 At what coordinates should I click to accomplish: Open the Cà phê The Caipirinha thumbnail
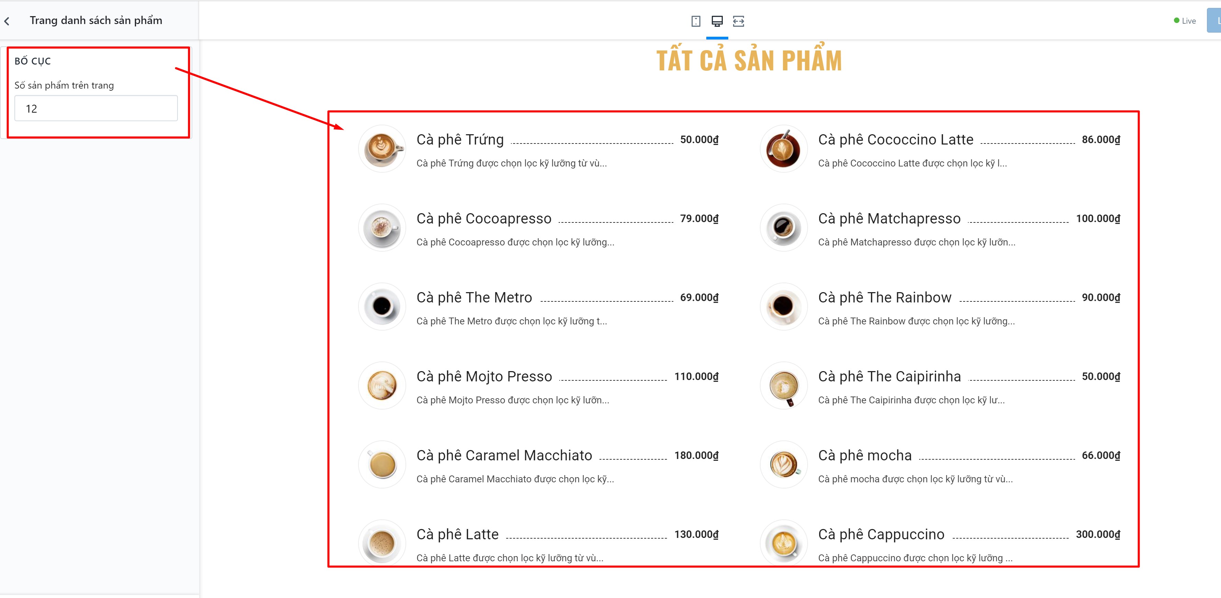point(784,385)
